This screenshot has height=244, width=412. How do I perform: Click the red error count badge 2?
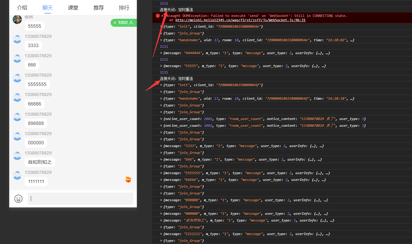click(x=158, y=16)
